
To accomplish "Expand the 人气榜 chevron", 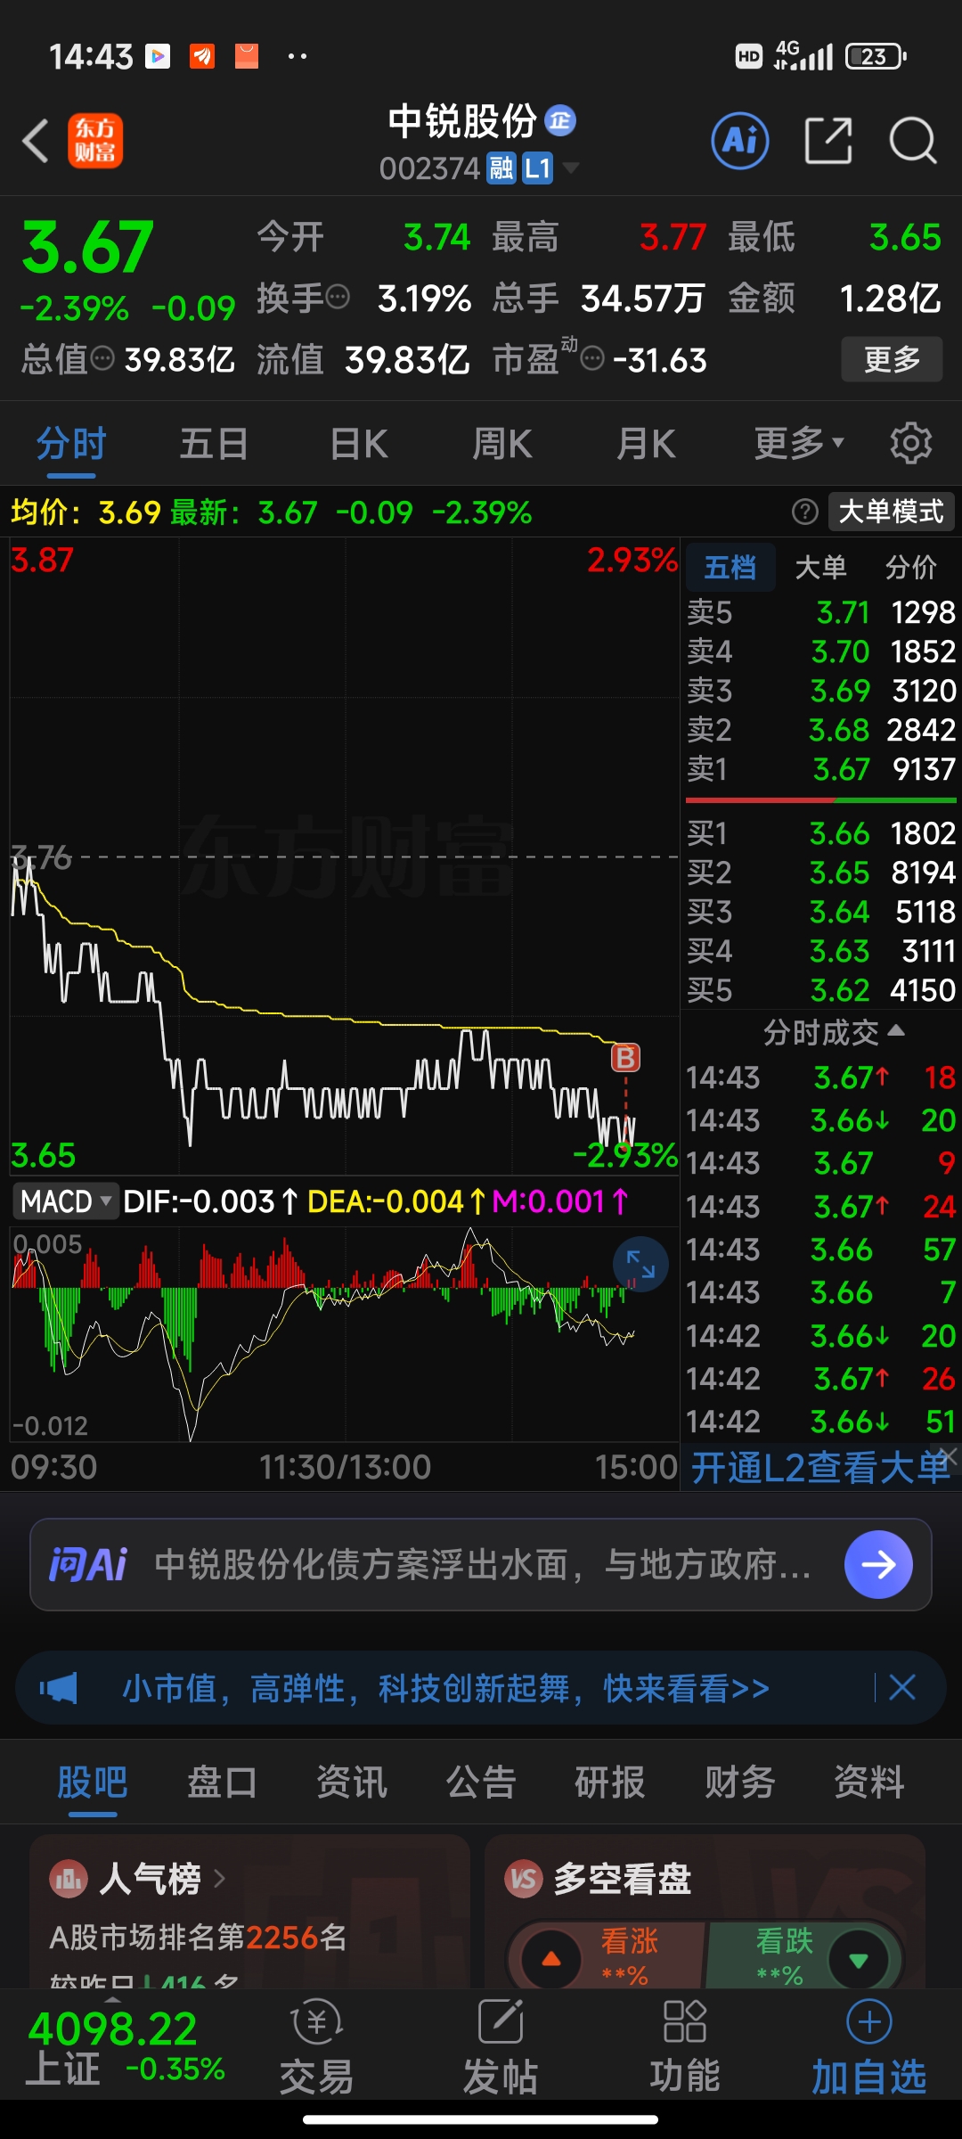I will 219,1879.
